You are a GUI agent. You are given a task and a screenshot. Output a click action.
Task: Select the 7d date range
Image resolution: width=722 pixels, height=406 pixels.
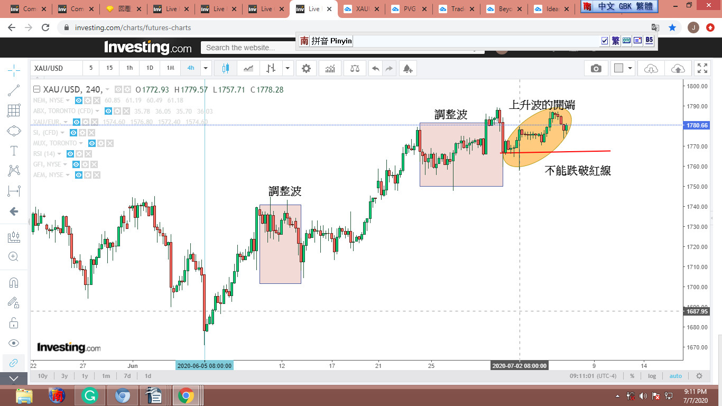click(x=127, y=376)
